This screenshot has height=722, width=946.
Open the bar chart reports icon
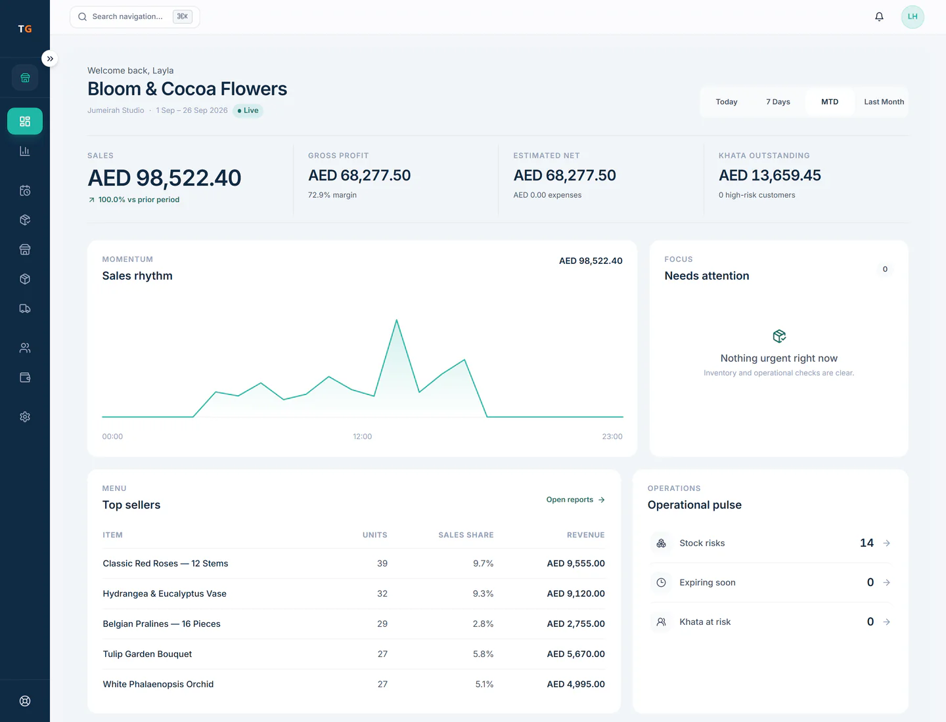(x=25, y=151)
